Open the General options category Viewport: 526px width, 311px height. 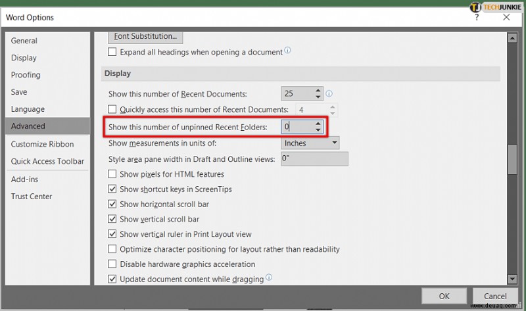click(47, 41)
